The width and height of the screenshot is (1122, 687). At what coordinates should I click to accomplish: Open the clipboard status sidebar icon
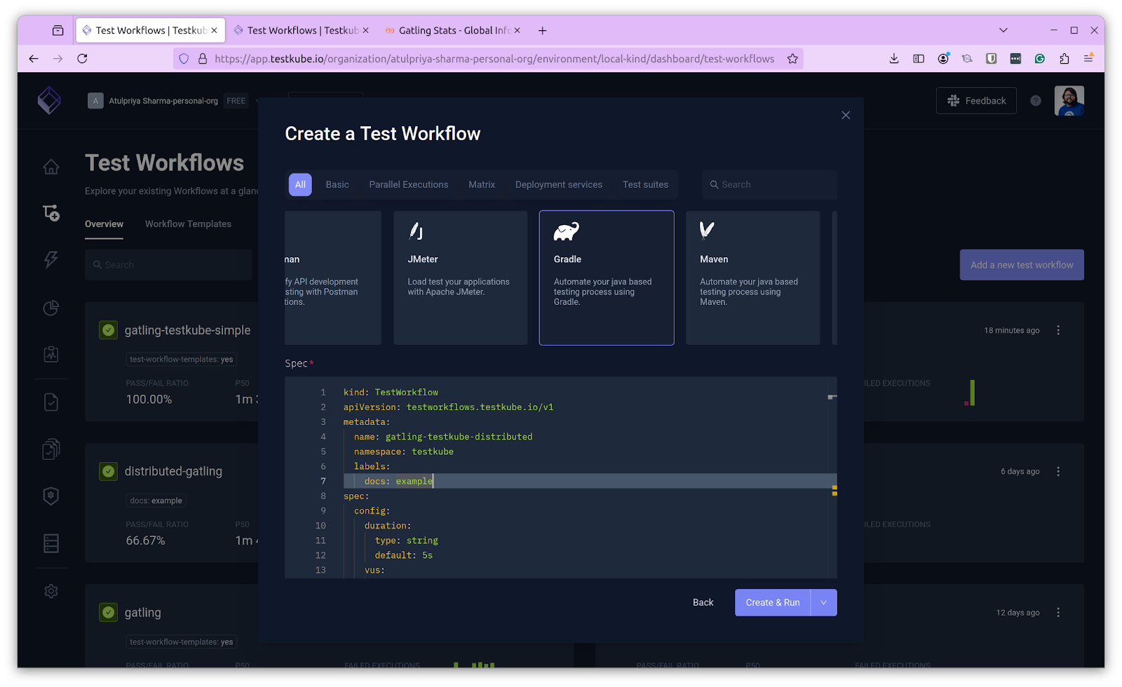click(51, 354)
